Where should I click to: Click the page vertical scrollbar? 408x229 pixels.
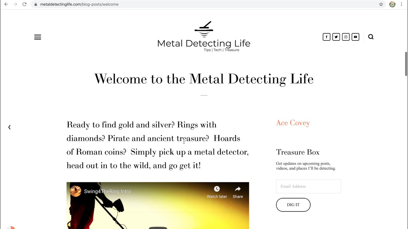click(x=406, y=64)
